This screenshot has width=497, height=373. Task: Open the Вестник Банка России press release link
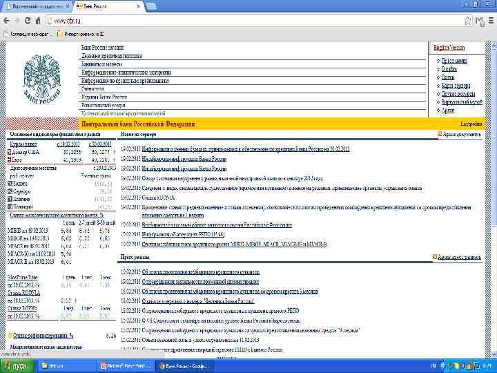(198, 300)
